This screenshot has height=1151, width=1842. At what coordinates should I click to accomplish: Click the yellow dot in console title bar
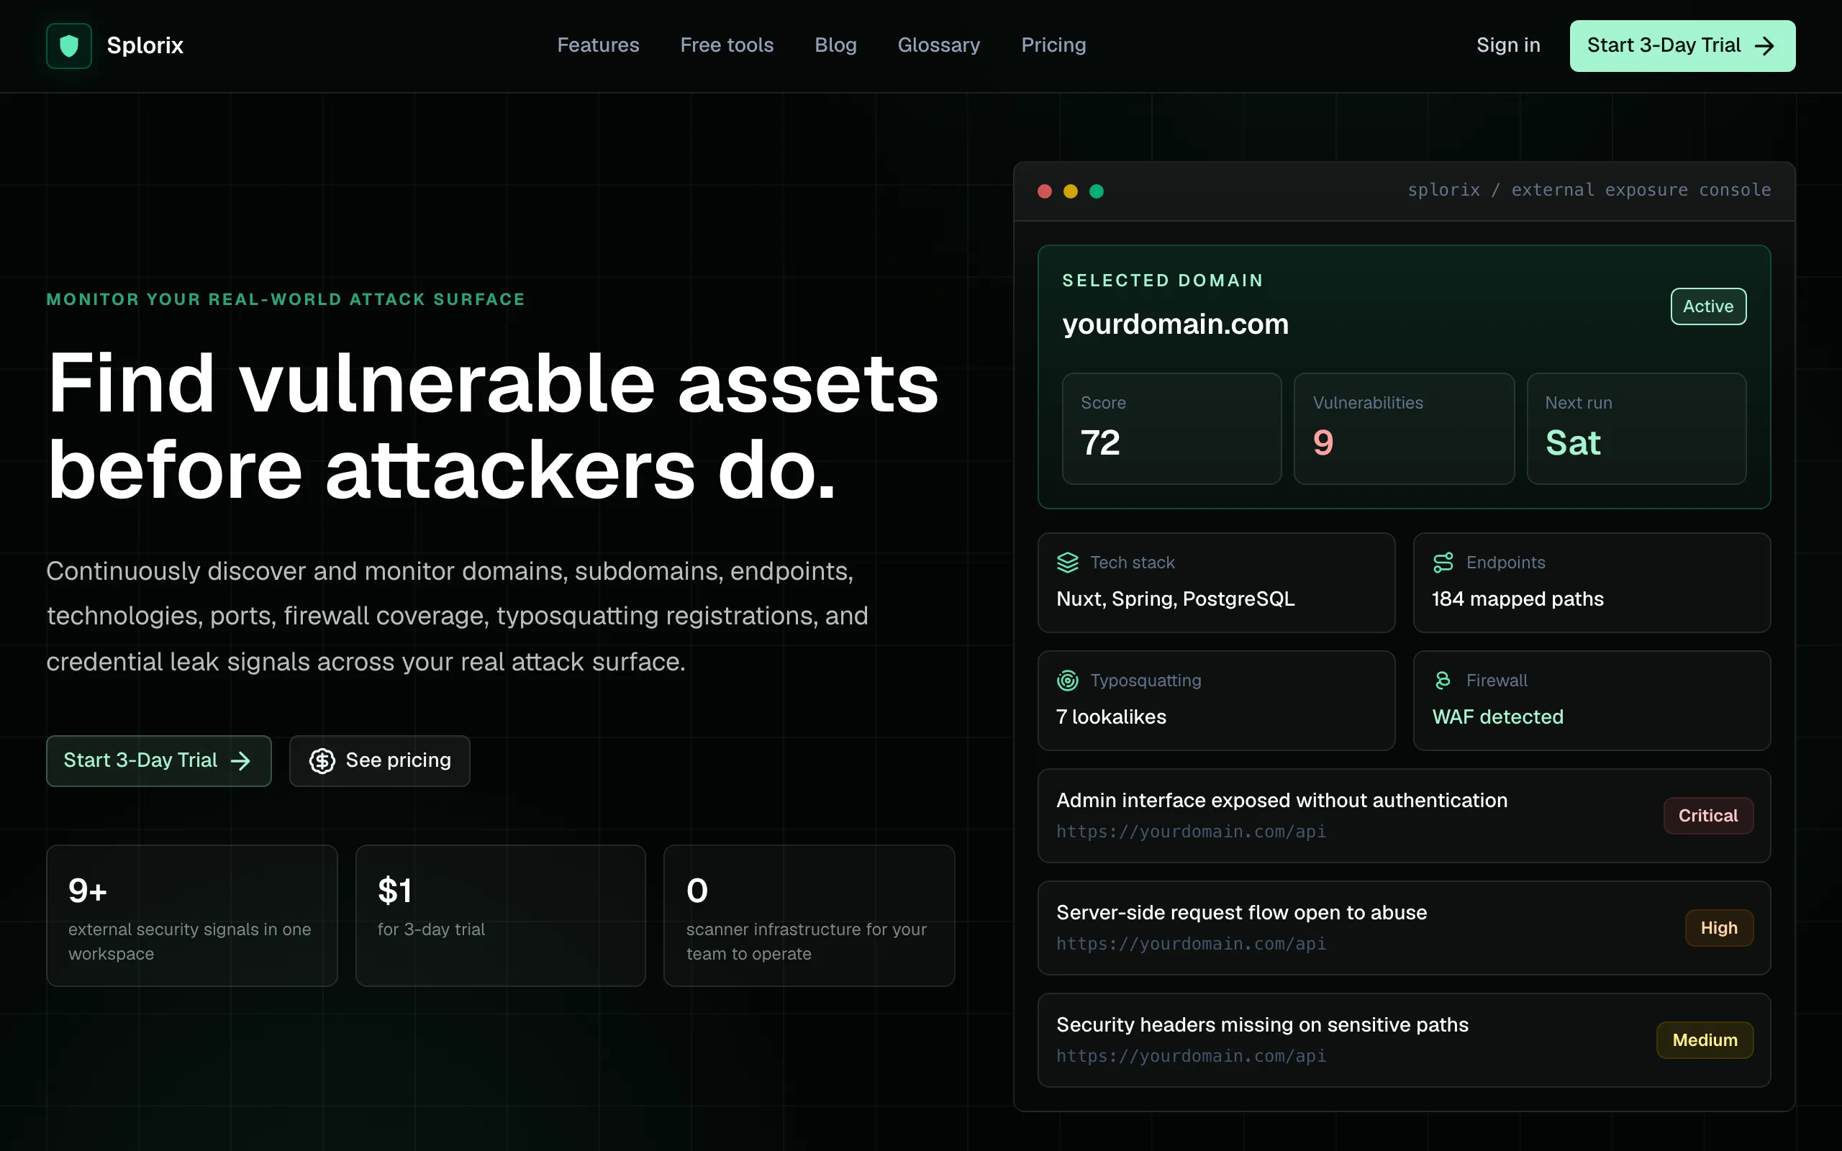1070,191
